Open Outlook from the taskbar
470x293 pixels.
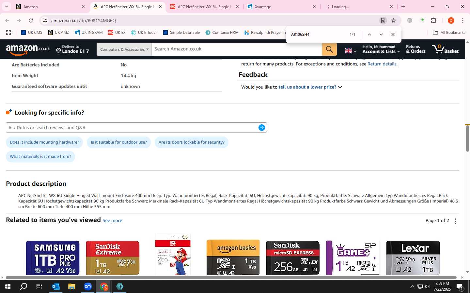[55, 286]
